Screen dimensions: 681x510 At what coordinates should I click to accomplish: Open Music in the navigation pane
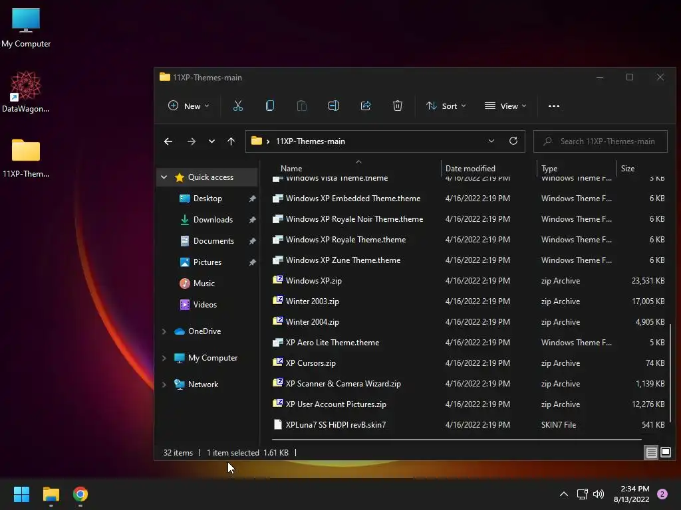click(204, 284)
